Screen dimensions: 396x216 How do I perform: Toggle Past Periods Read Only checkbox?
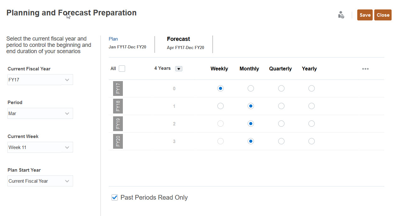pyautogui.click(x=115, y=197)
